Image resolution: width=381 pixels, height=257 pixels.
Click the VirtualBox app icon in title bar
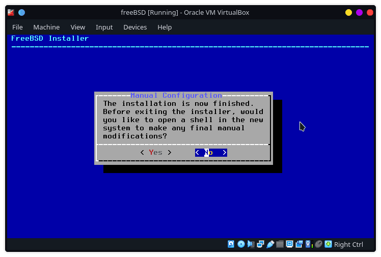[11, 12]
